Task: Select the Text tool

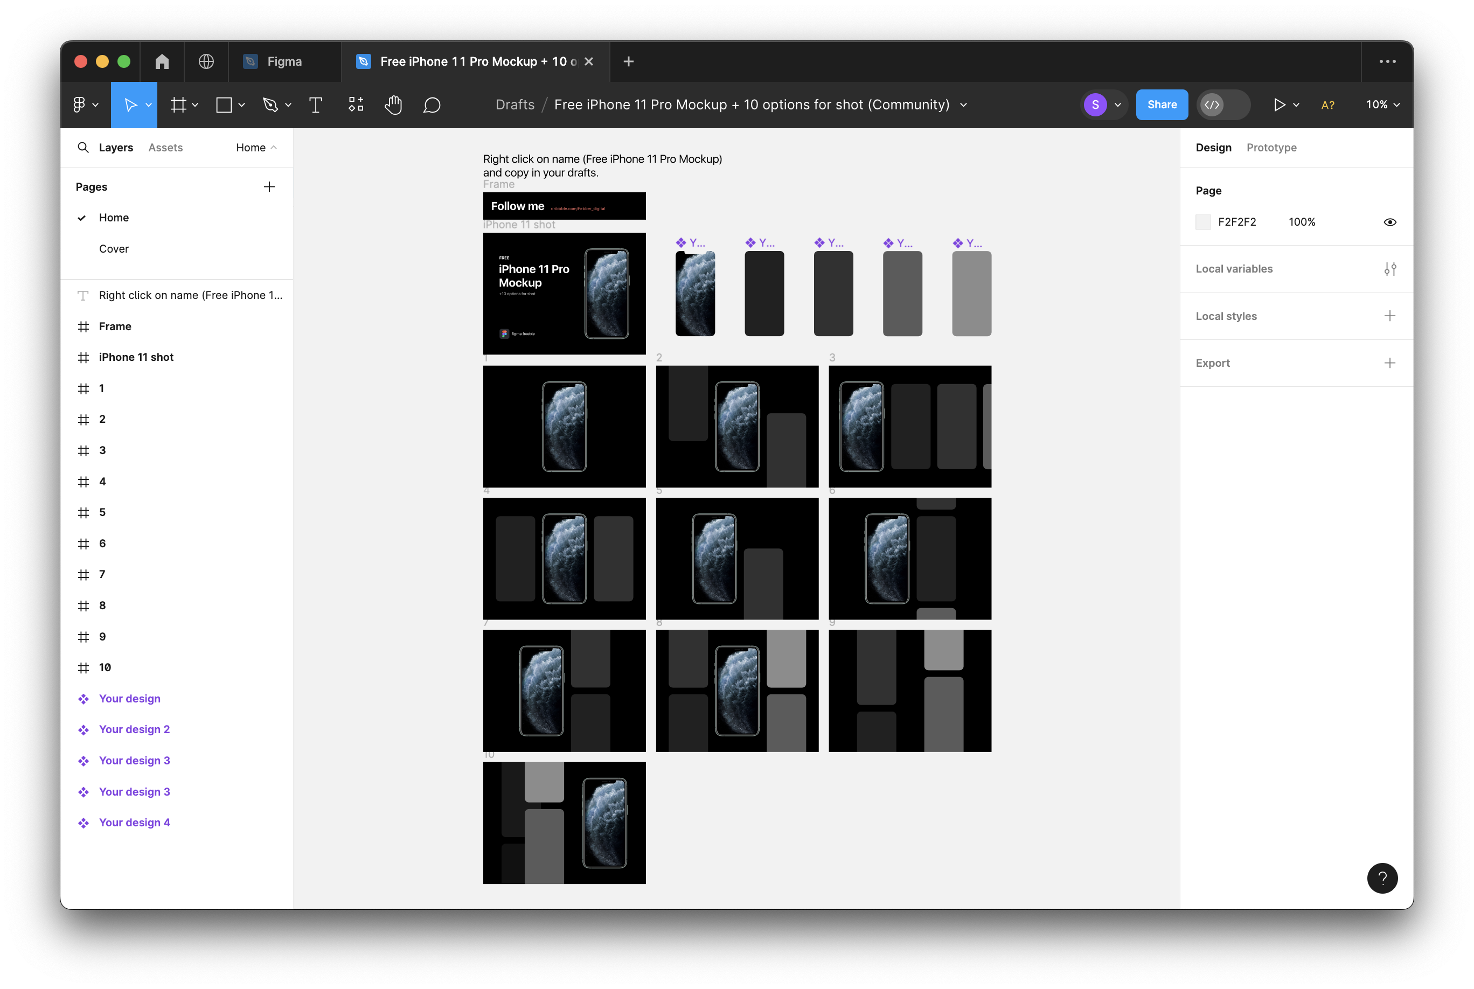Action: tap(315, 105)
